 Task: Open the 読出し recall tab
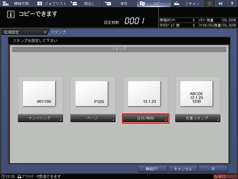pyautogui.click(x=85, y=3)
